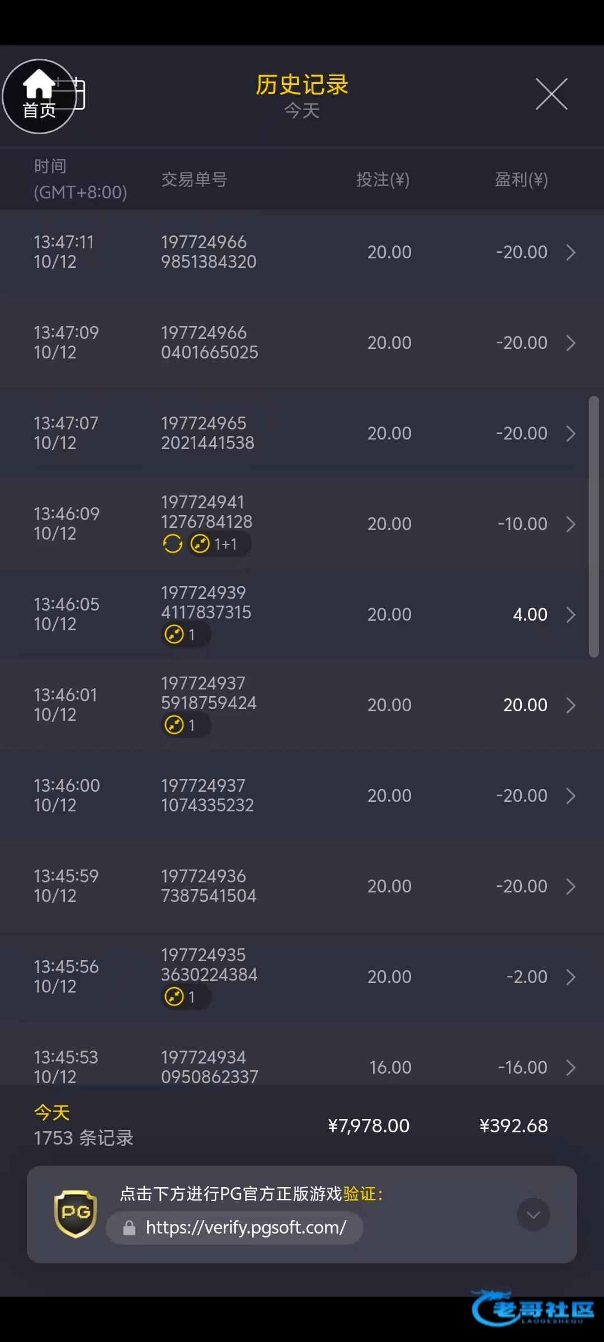Click the free-spin icon on 13:46:01 record

point(174,725)
